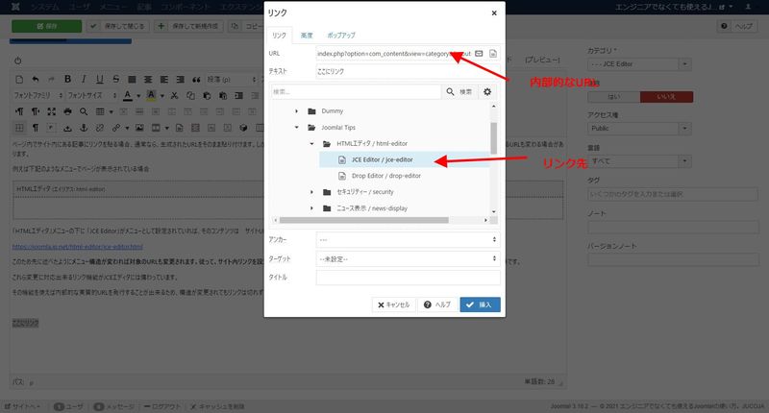Collapse the Joomla! Tips folder

point(297,127)
